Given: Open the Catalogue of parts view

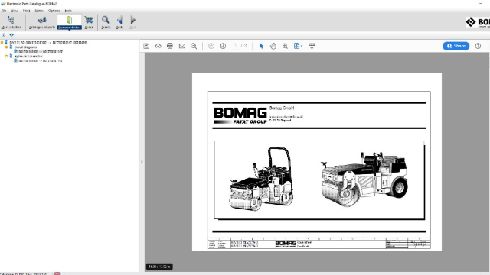Looking at the screenshot, I should (x=41, y=22).
